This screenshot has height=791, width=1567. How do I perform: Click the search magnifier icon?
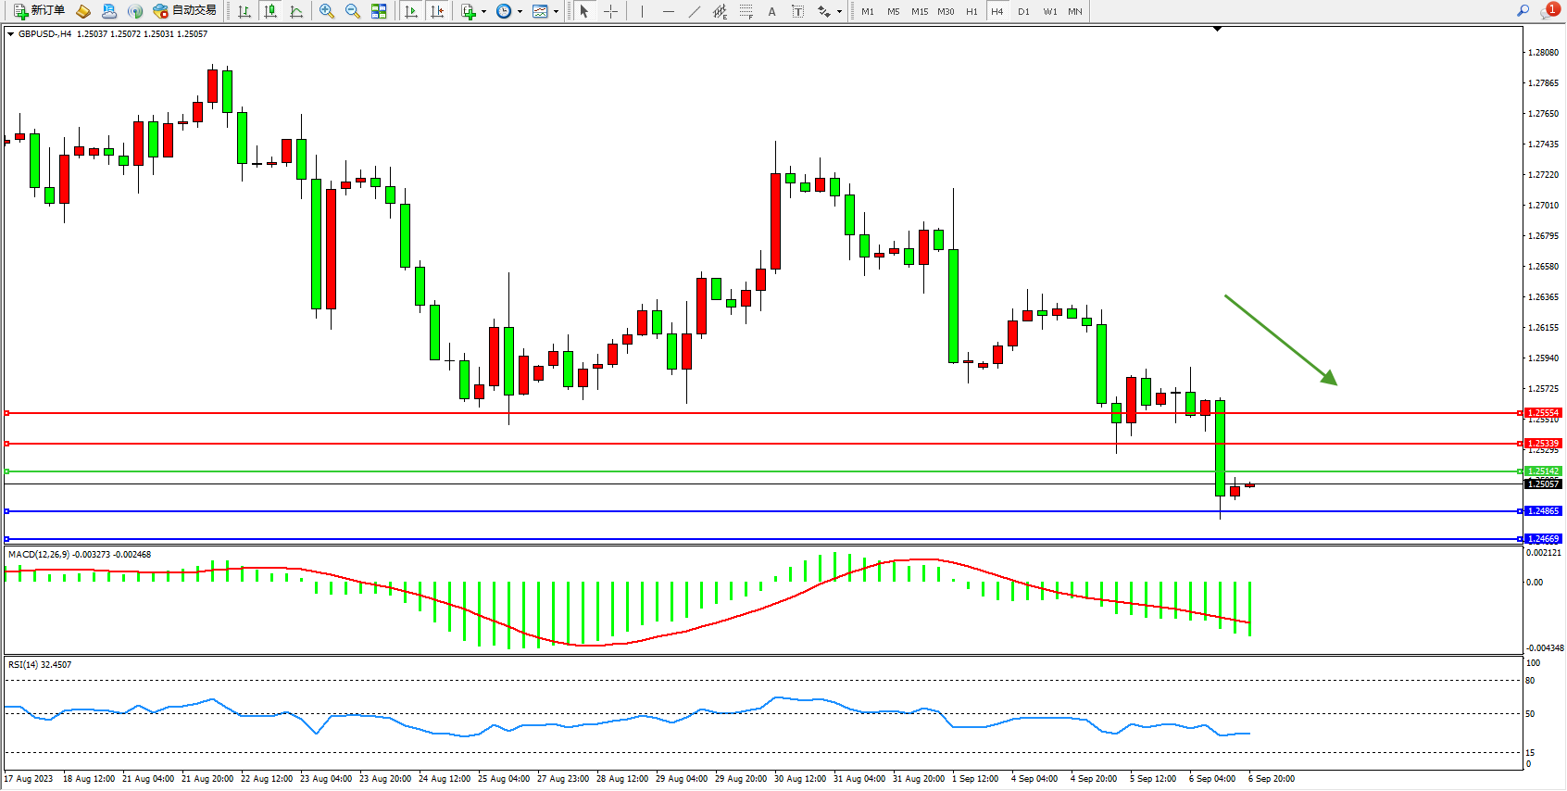[x=1523, y=11]
